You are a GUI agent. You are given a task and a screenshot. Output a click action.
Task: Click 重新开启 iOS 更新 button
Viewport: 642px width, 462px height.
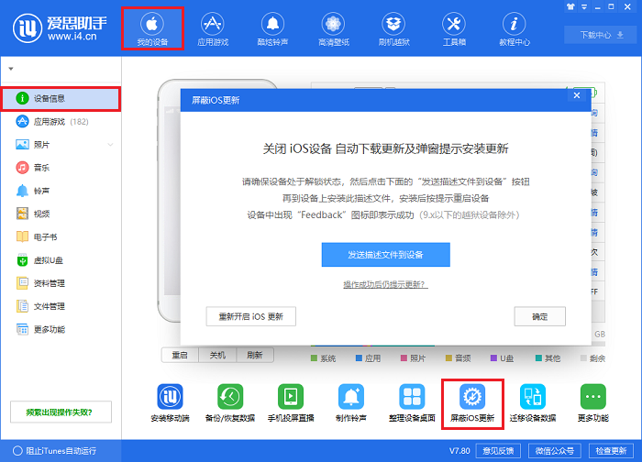point(251,316)
